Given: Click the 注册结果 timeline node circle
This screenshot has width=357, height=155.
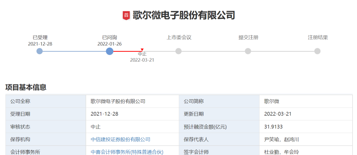Looking at the screenshot, I should pos(317,51).
